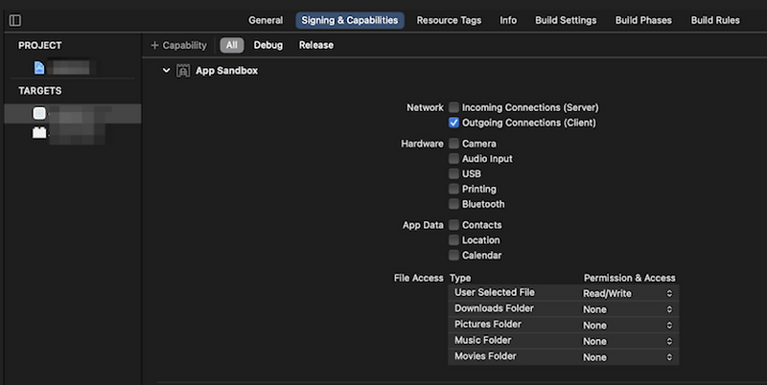Click the App Sandbox capability icon
The width and height of the screenshot is (767, 385).
183,71
